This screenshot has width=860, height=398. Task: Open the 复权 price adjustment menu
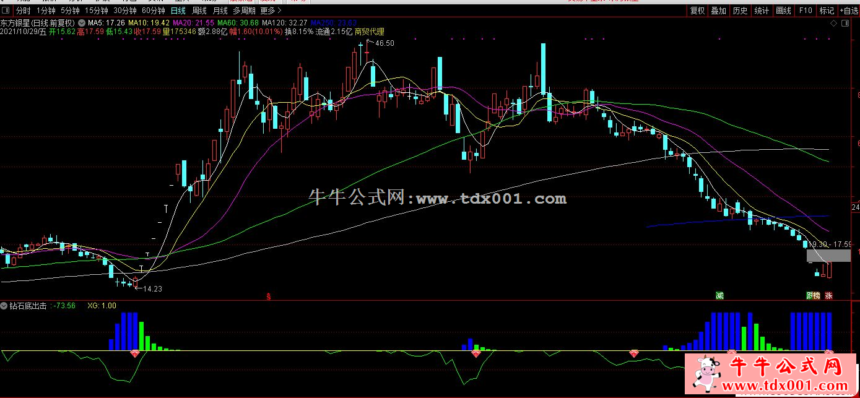click(x=698, y=11)
